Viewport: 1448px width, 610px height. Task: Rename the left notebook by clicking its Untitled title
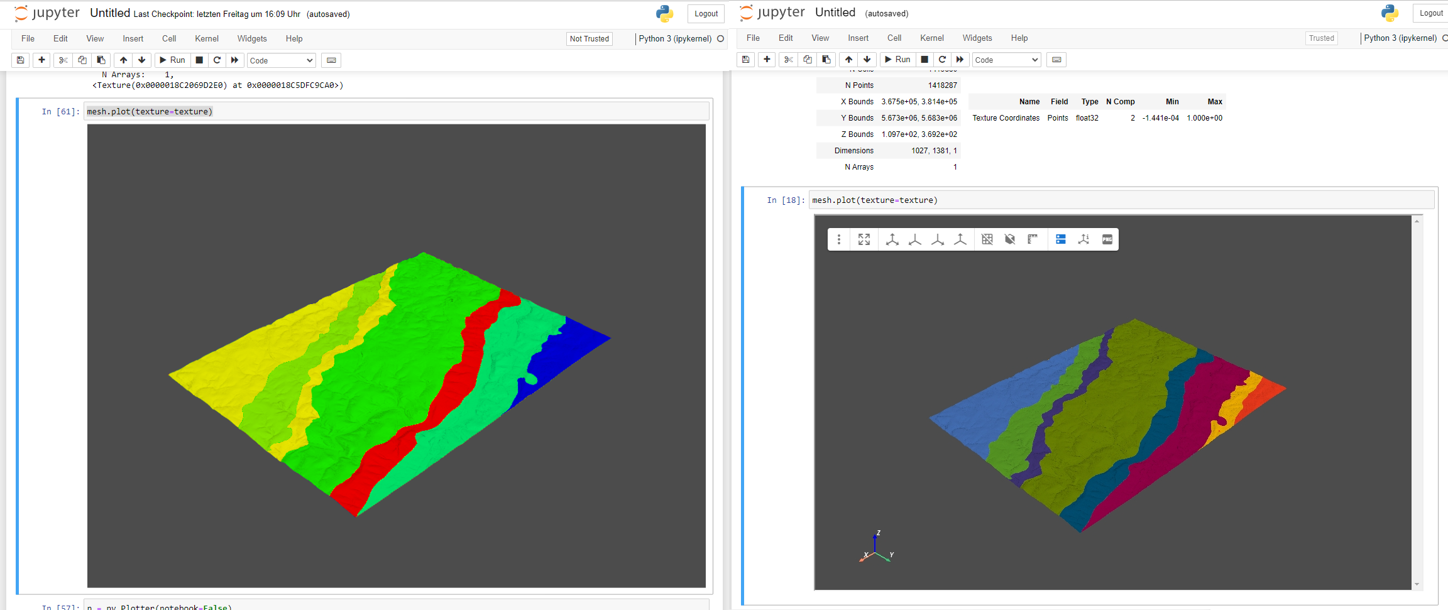(110, 13)
